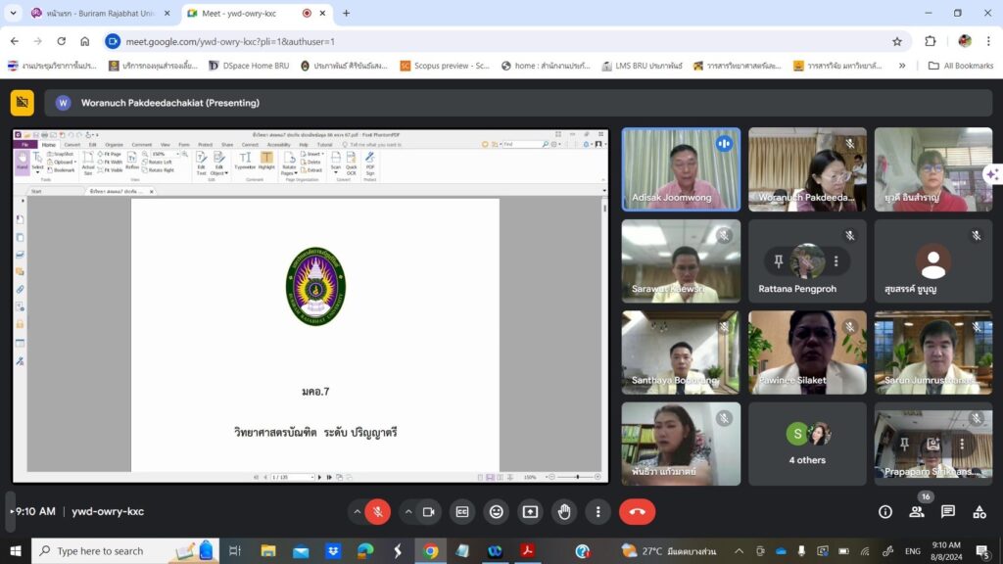The image size is (1003, 564).
Task: Open more options three-dot menu
Action: (x=598, y=511)
